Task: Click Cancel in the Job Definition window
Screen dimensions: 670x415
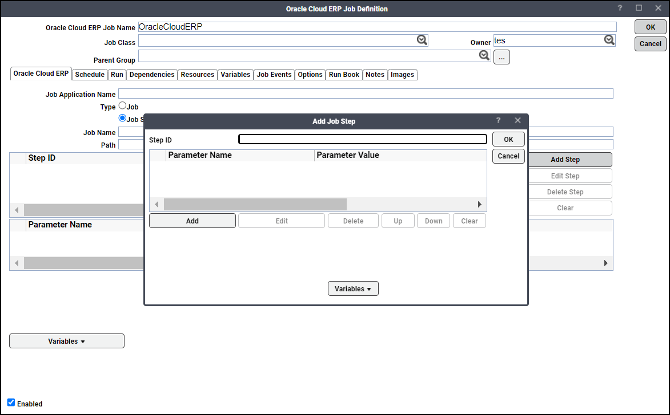Action: pyautogui.click(x=651, y=43)
